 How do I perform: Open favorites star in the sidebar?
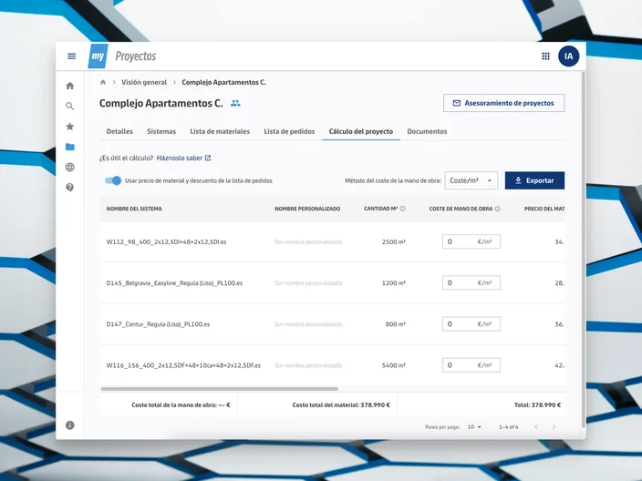tap(70, 127)
